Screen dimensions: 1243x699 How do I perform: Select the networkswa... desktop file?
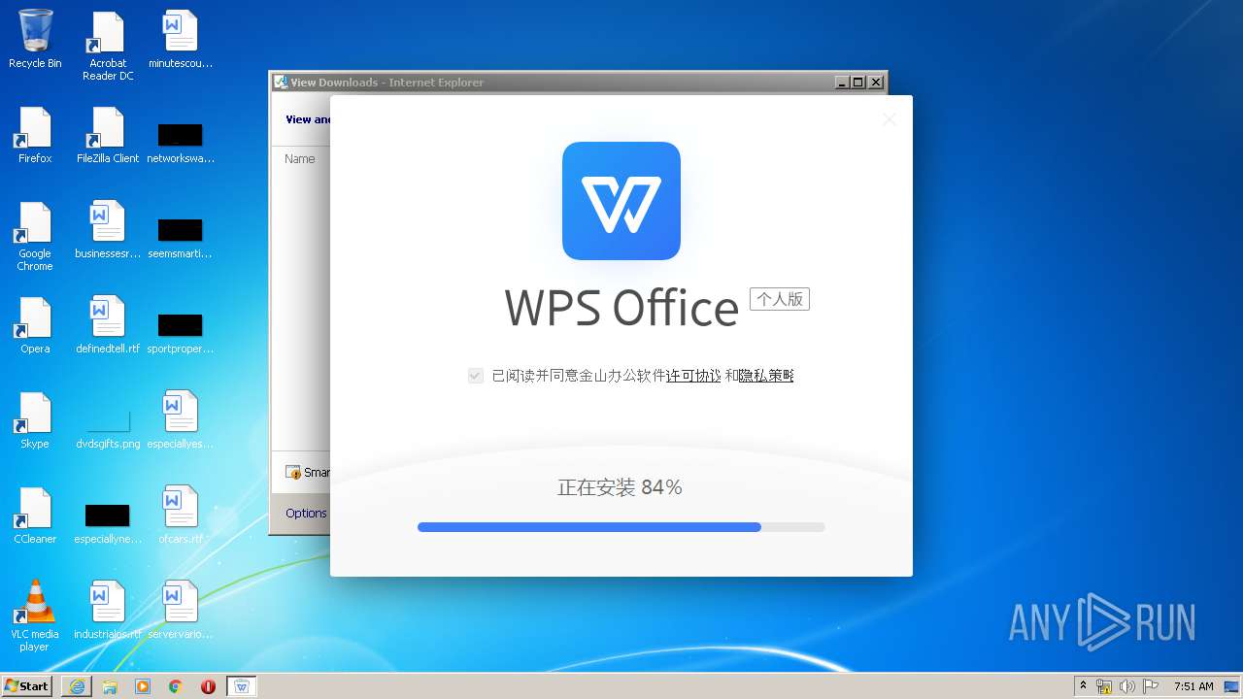click(x=180, y=142)
